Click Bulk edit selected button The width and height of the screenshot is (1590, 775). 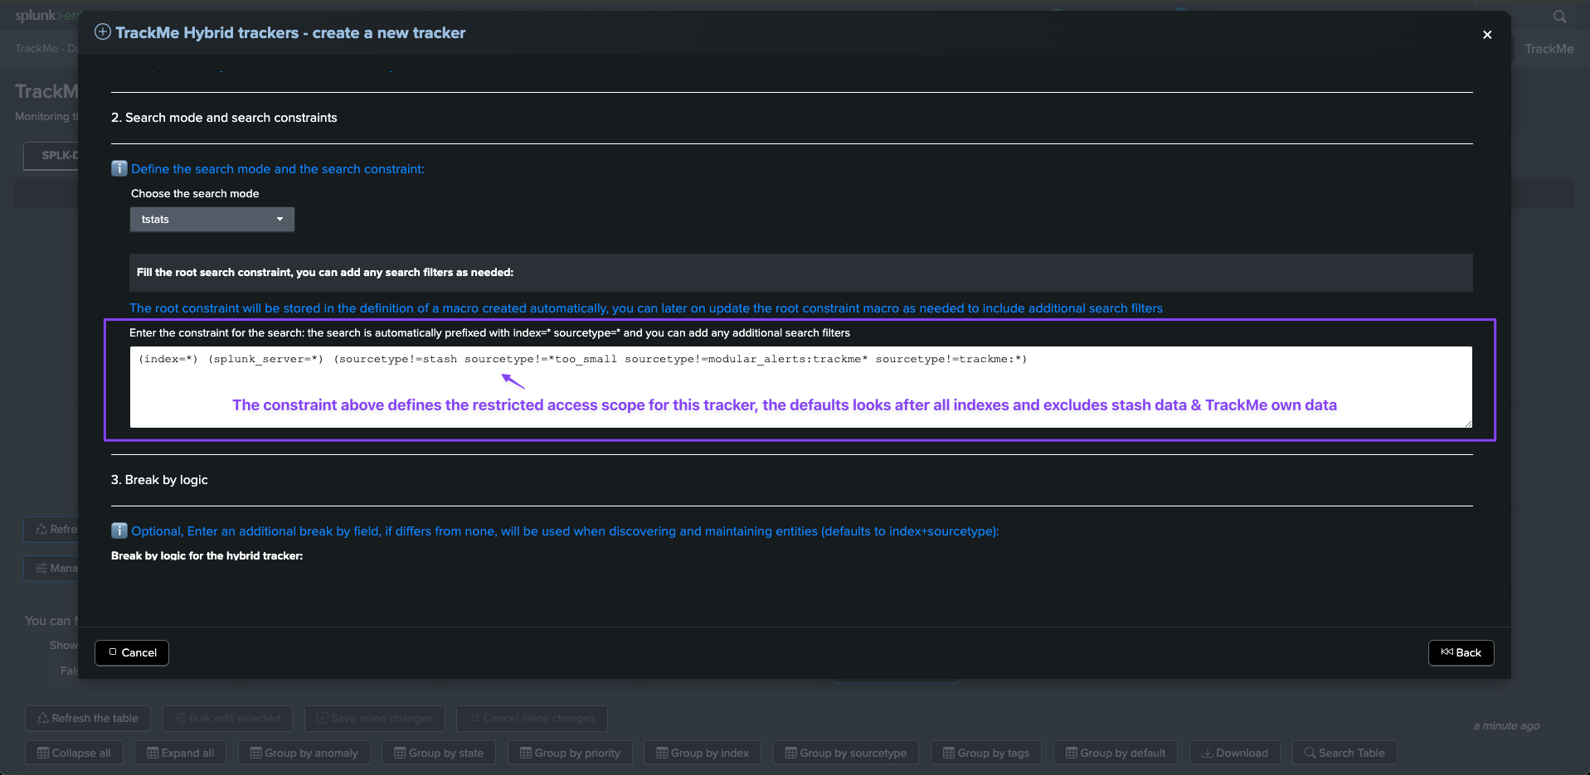point(227,719)
